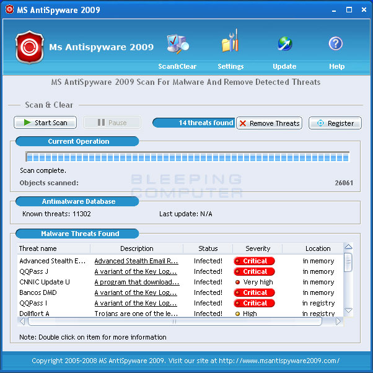The height and width of the screenshot is (373, 373).
Task: Select the QQPass I threat name
Action: point(33,303)
